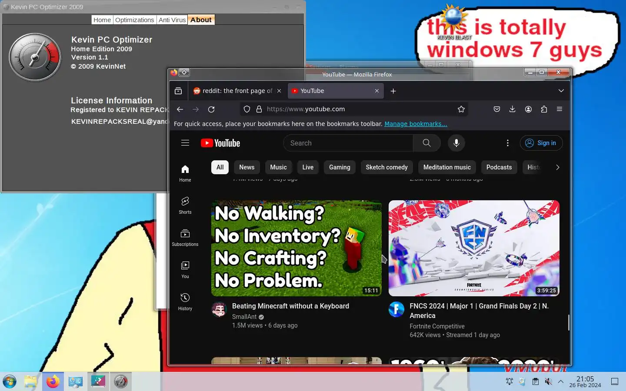Click the Firefox URL address bar
The width and height of the screenshot is (626, 391).
pos(353,109)
